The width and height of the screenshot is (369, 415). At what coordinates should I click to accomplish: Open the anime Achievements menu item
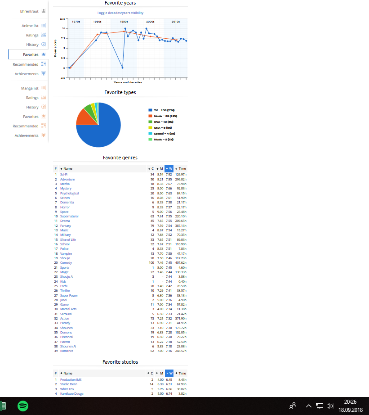coord(27,74)
